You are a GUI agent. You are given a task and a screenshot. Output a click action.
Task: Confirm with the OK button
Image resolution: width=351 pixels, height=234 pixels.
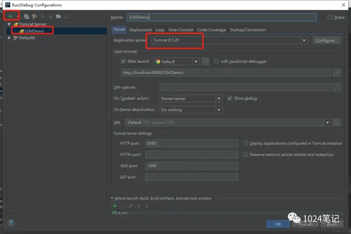(278, 224)
